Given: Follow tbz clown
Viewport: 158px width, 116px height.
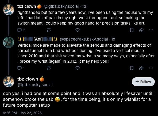Looking at the screenshot, I should [143, 82].
